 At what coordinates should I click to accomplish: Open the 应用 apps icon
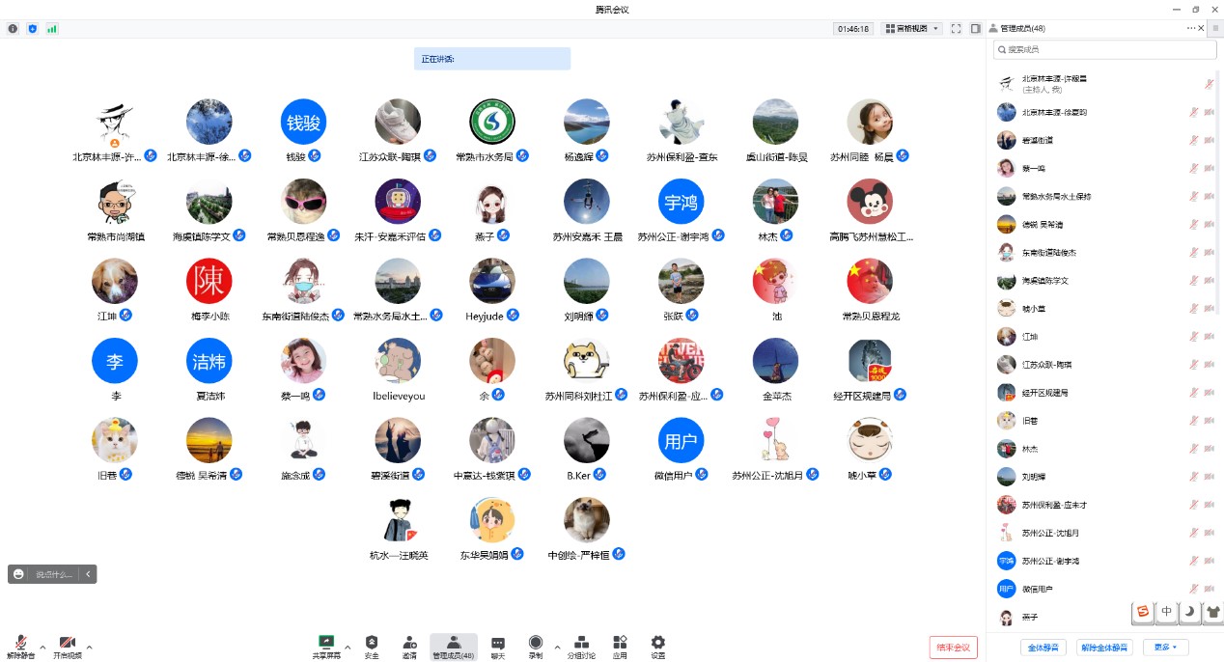(620, 646)
